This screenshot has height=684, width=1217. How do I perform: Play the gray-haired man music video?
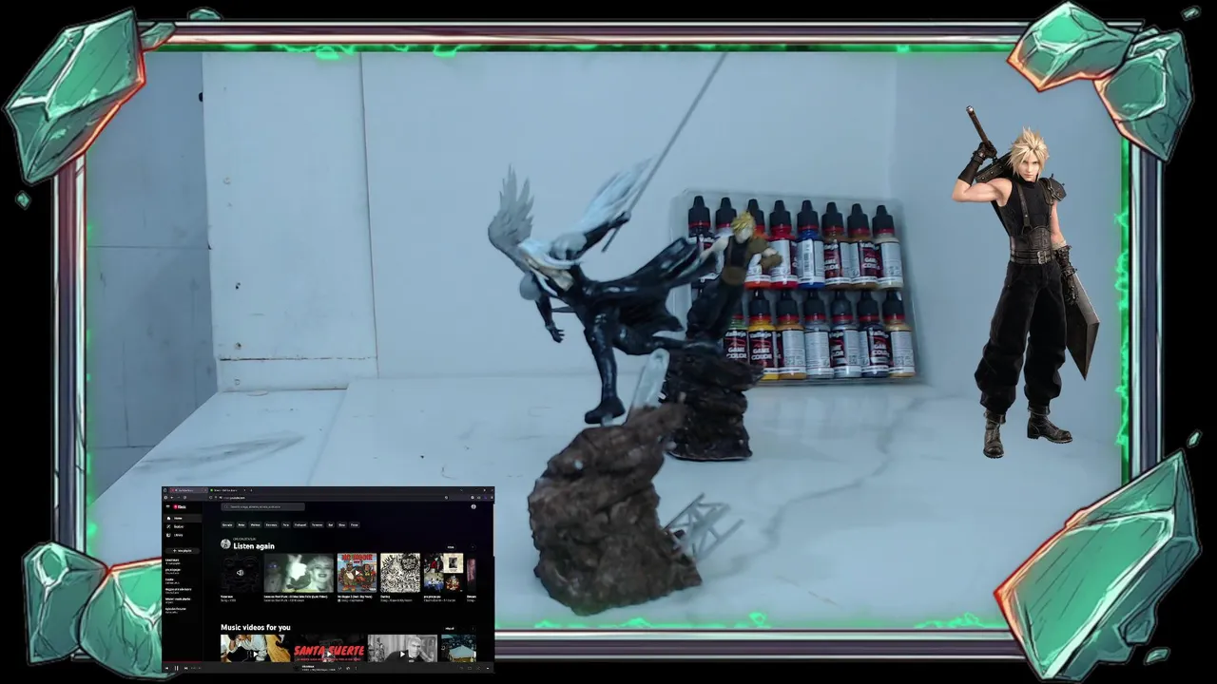point(402,649)
